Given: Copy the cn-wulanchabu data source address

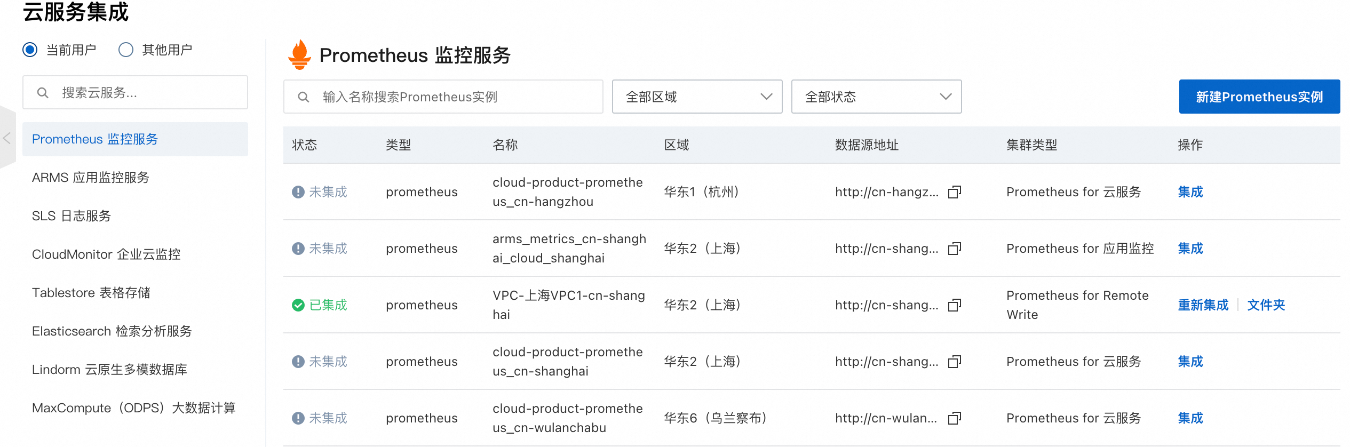Looking at the screenshot, I should pos(954,418).
